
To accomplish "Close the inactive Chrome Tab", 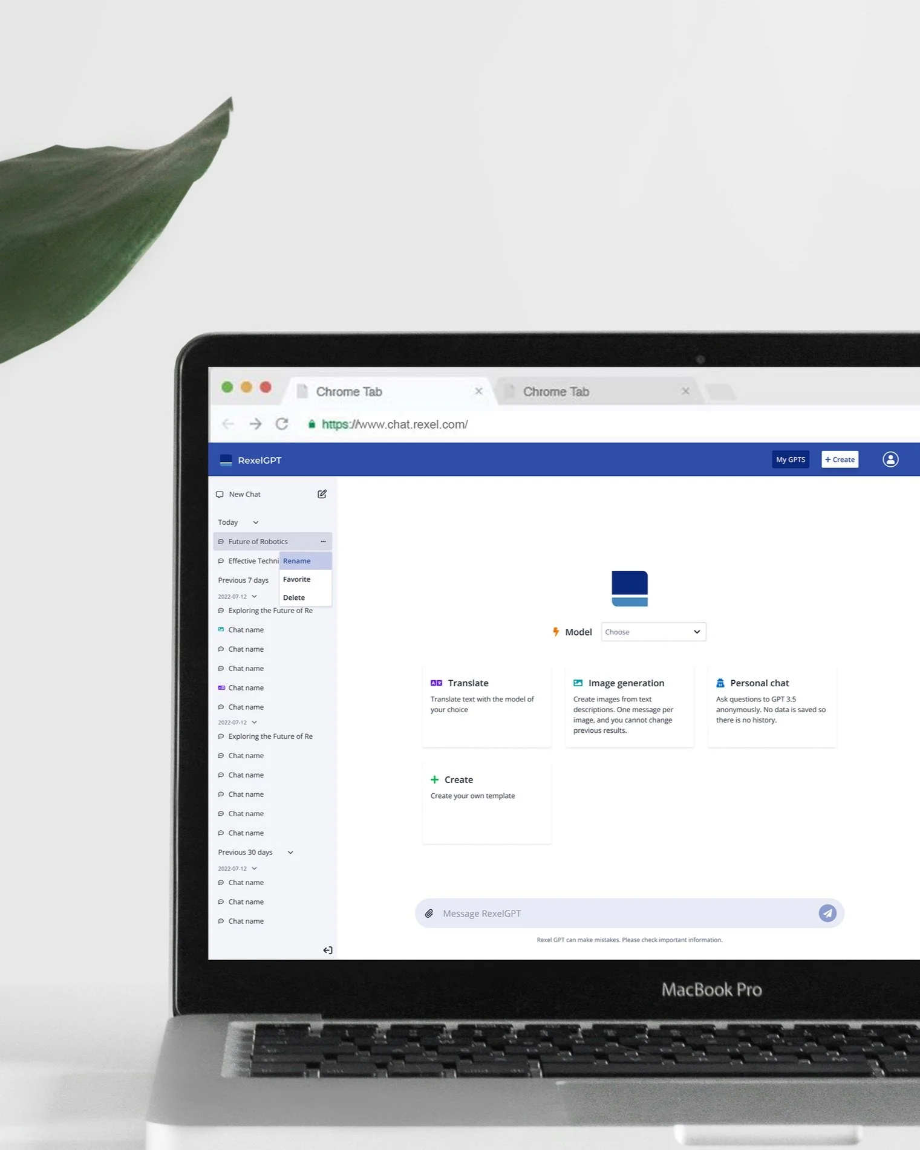I will point(685,391).
